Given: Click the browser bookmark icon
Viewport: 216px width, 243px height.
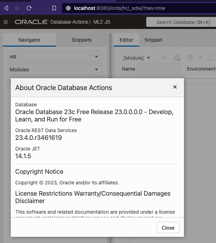Looking at the screenshot, I should (x=54, y=8).
